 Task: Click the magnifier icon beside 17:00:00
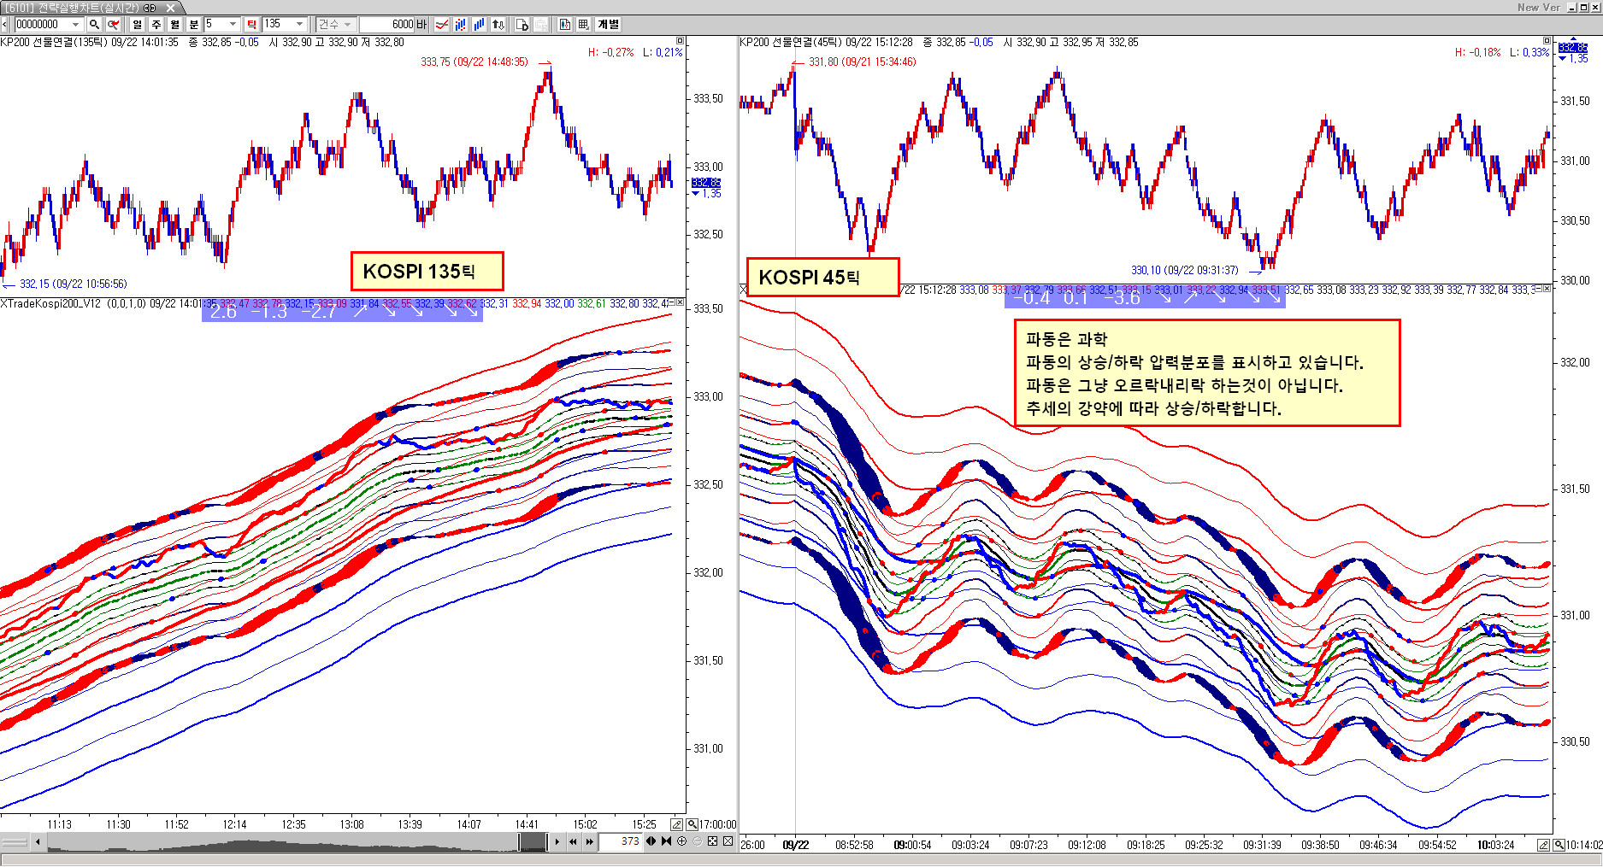pos(692,824)
